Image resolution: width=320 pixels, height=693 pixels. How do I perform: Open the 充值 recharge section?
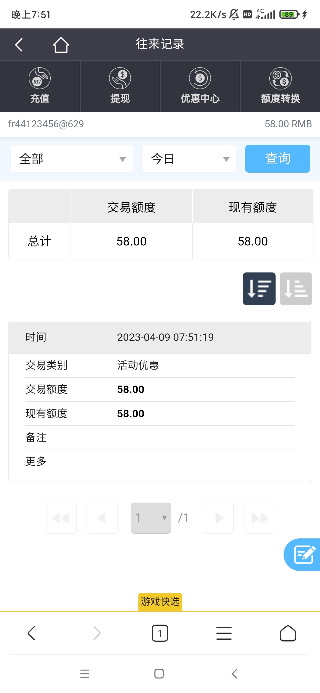tap(40, 86)
